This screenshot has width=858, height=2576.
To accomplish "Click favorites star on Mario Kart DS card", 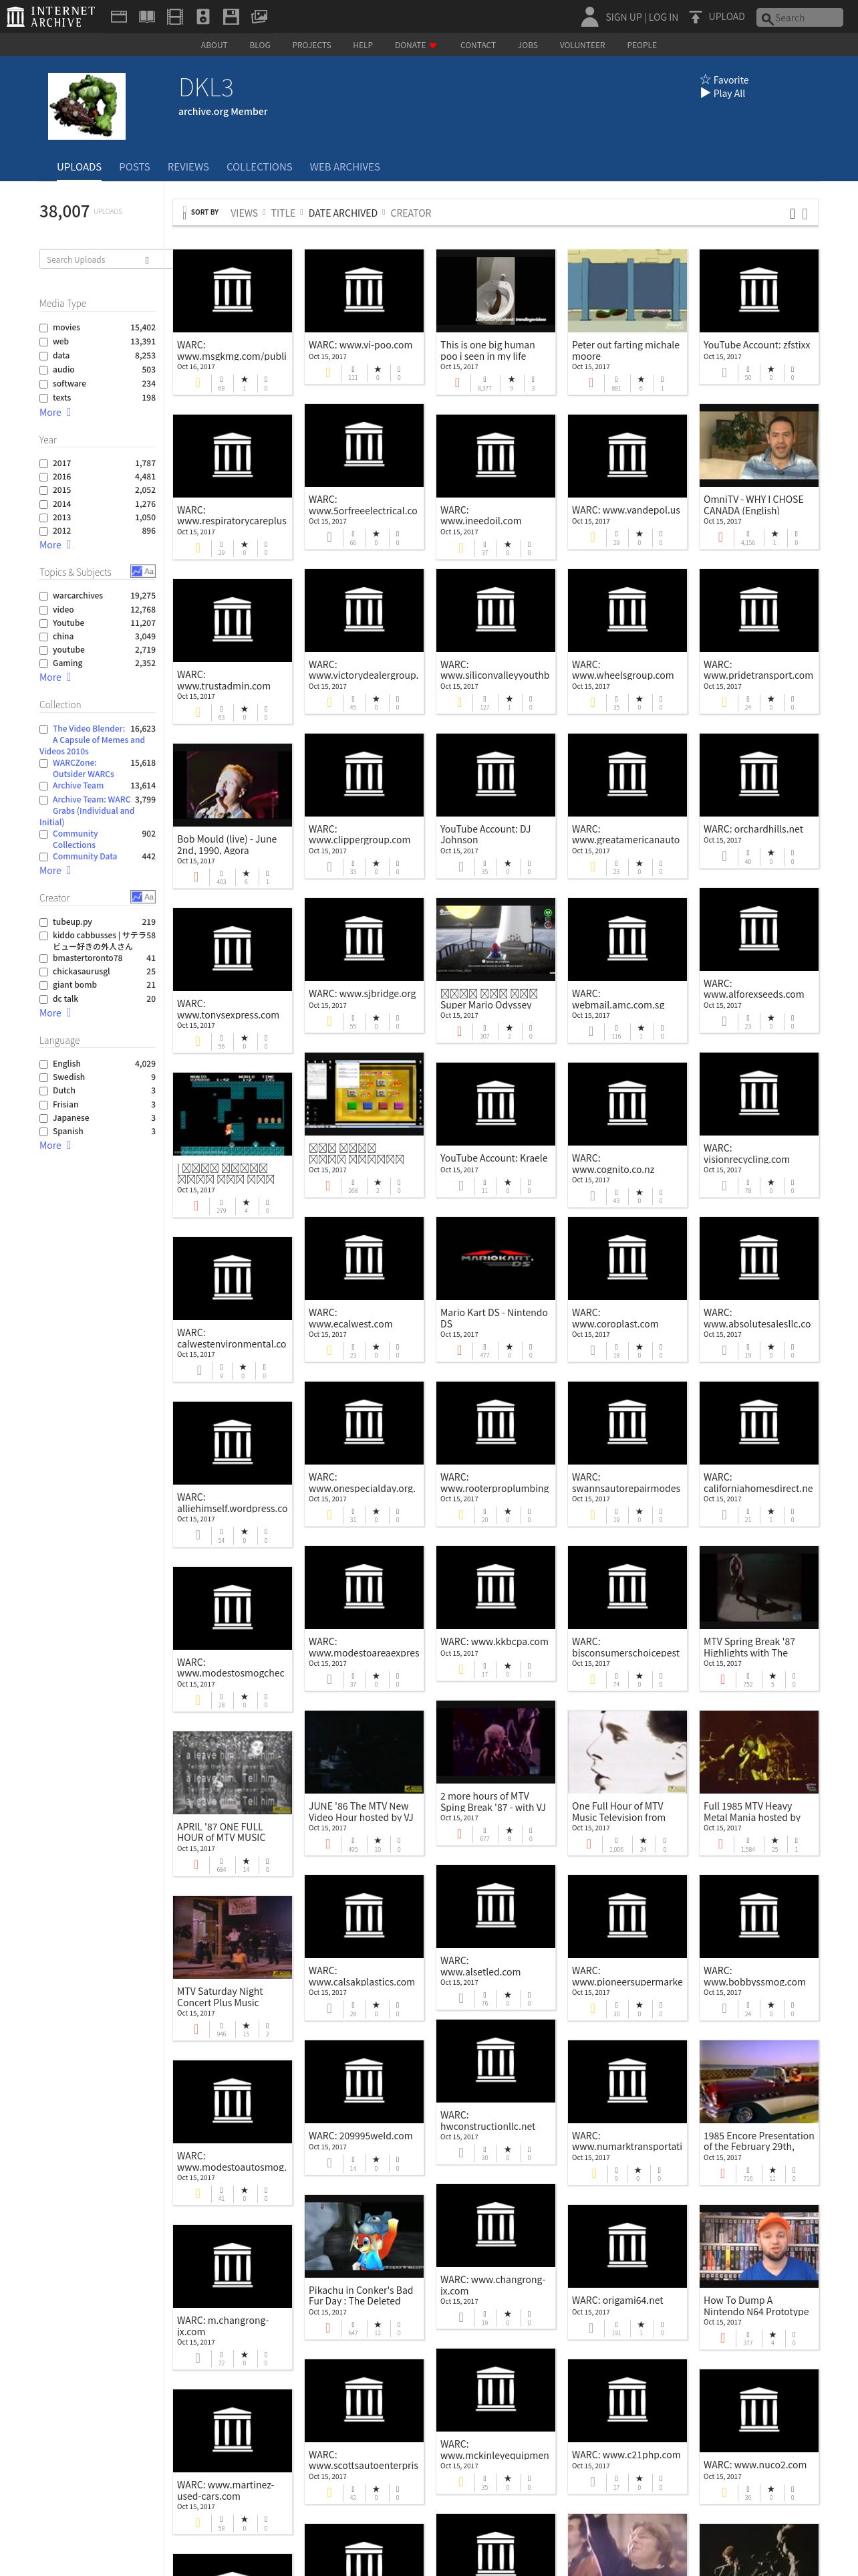I will tap(509, 1347).
